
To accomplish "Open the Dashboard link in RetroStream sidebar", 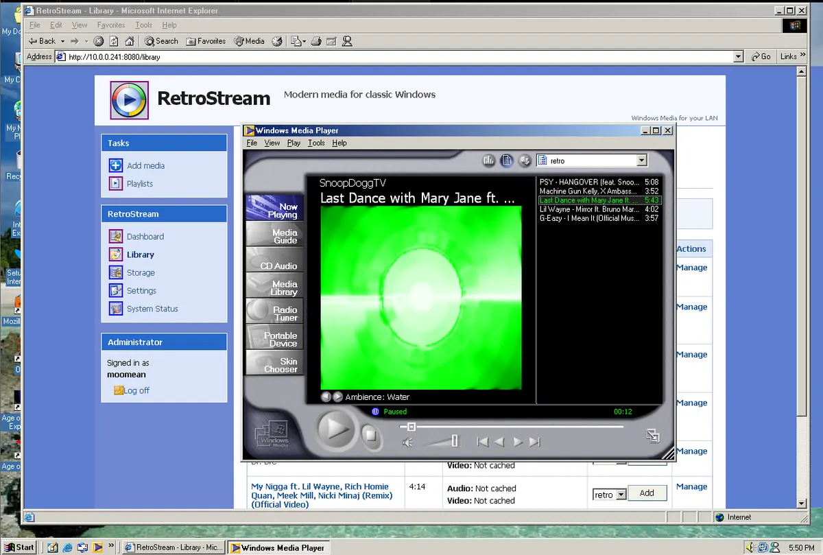I will click(x=145, y=237).
